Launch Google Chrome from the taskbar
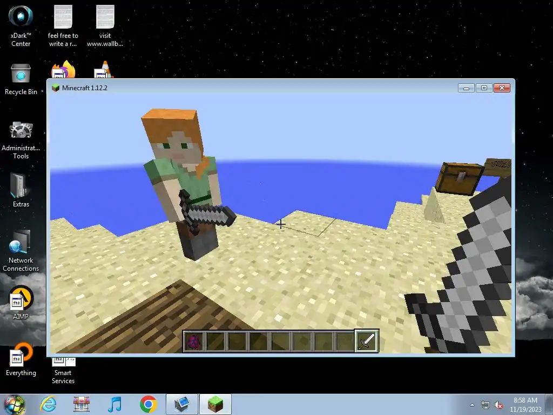553x415 pixels. point(148,404)
